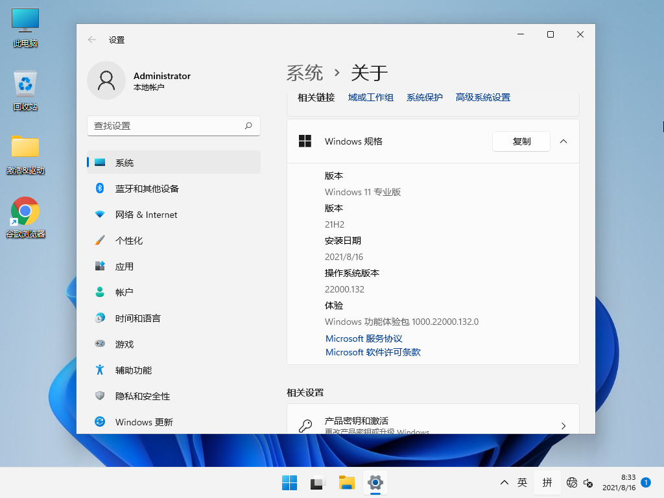Select the Accounts menu item
664x498 pixels.
point(124,292)
